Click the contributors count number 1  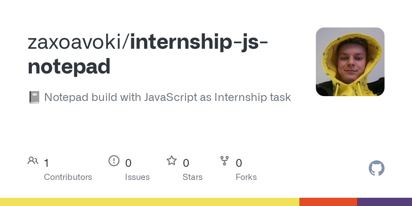click(x=46, y=163)
